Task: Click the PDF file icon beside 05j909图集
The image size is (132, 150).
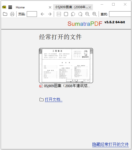Action: (x=41, y=86)
